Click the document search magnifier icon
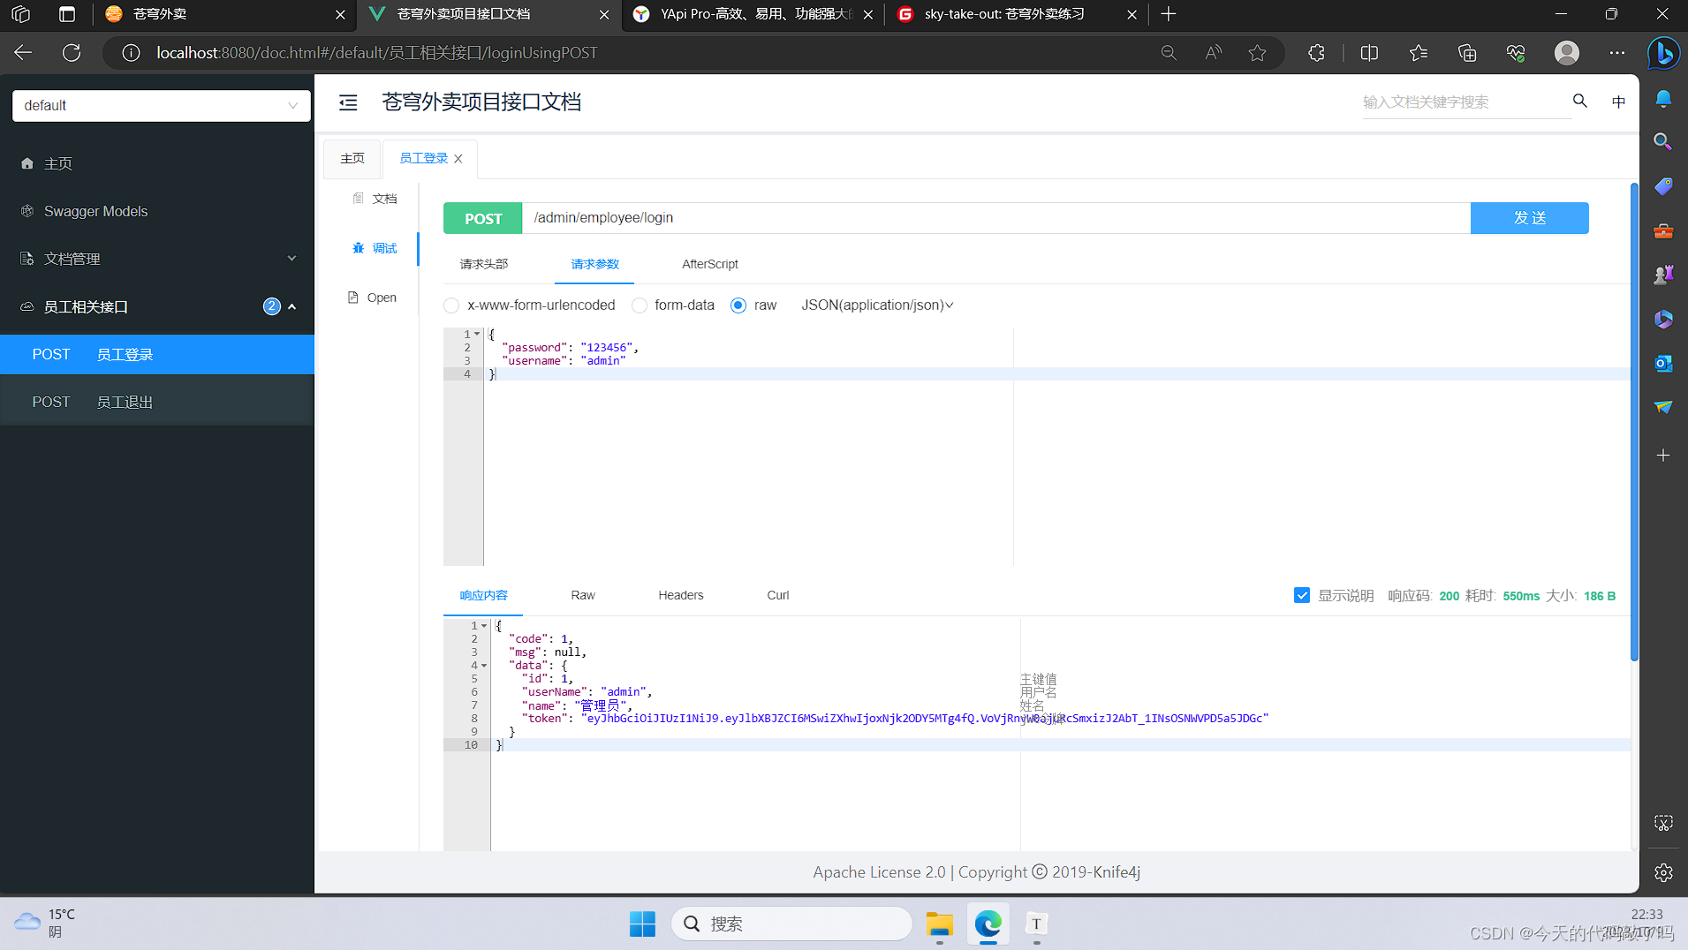This screenshot has width=1688, height=950. (x=1580, y=102)
